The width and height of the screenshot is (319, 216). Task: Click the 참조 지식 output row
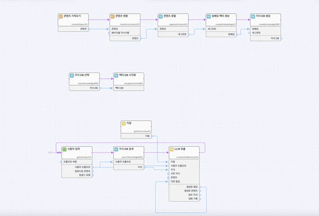(184, 195)
